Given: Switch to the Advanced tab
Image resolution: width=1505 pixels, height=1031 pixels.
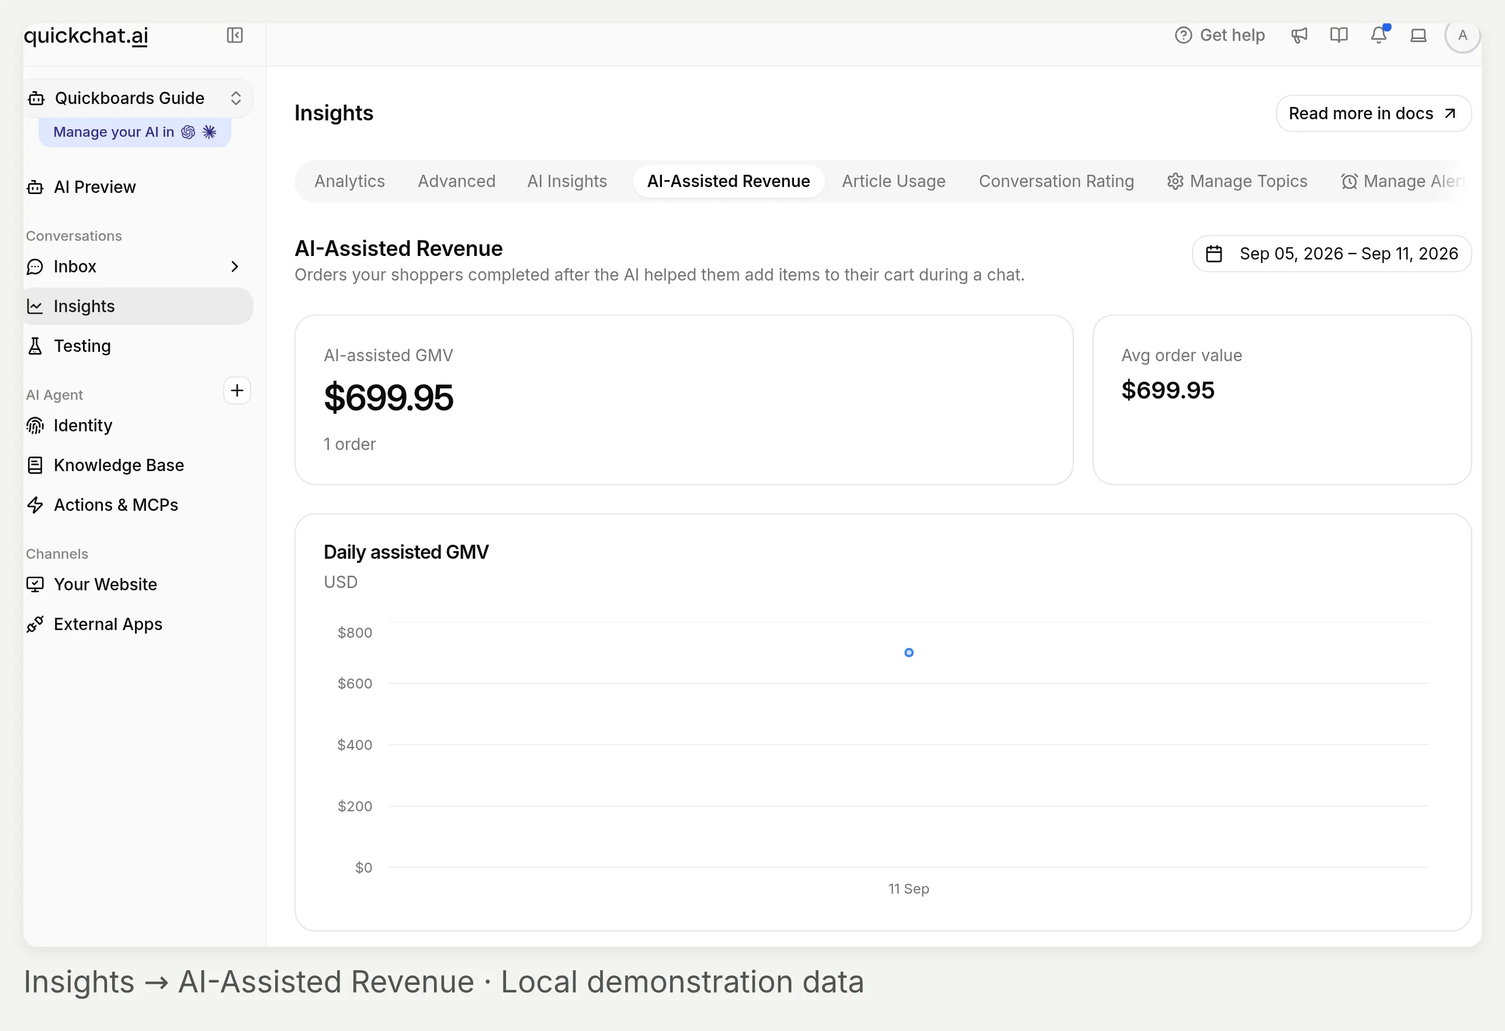Looking at the screenshot, I should click(456, 181).
